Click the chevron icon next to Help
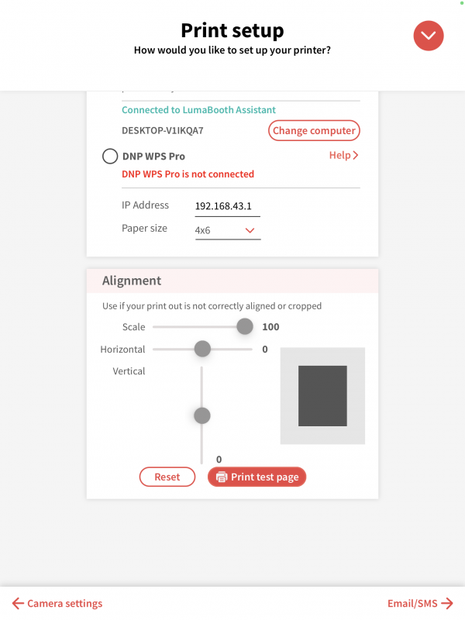This screenshot has height=620, width=465. (356, 155)
